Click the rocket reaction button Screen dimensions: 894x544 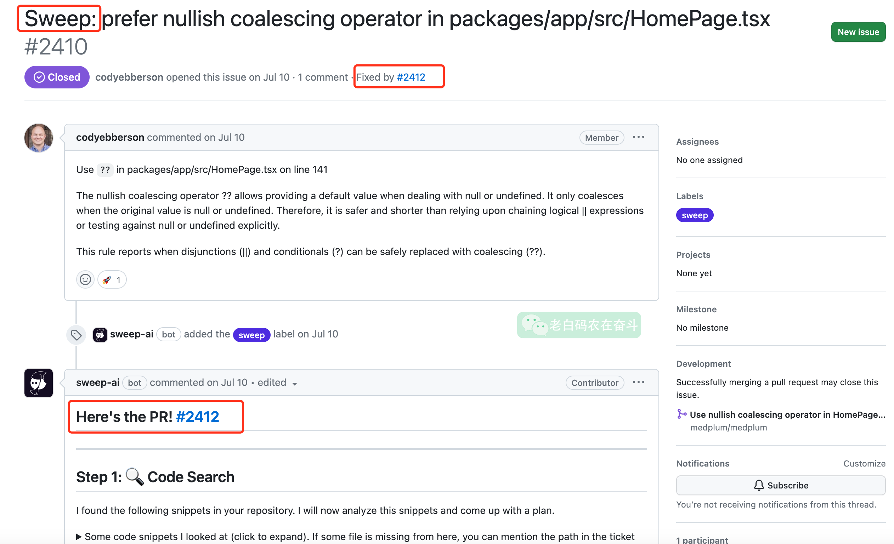point(112,280)
